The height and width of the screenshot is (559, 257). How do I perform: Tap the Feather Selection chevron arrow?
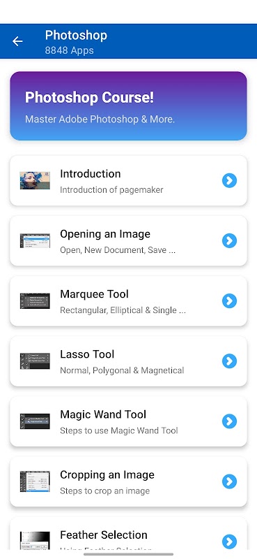229,542
